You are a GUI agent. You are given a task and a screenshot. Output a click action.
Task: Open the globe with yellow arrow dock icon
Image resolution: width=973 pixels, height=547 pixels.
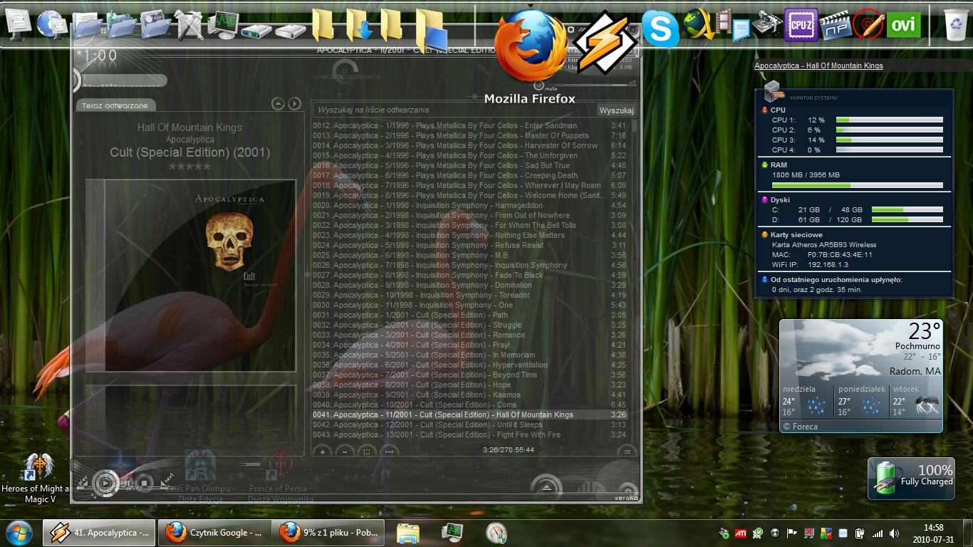(698, 26)
